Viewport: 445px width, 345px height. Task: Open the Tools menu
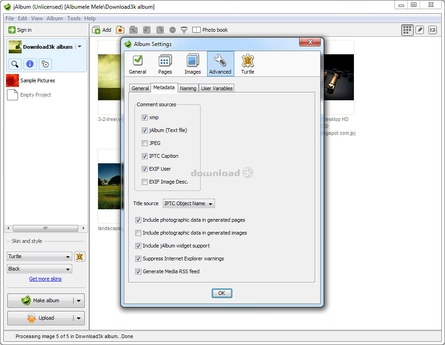[x=74, y=18]
